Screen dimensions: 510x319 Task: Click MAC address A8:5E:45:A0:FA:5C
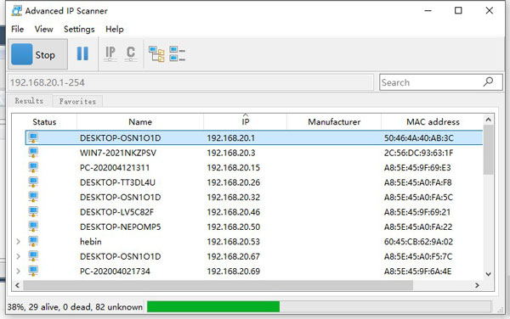pos(418,198)
